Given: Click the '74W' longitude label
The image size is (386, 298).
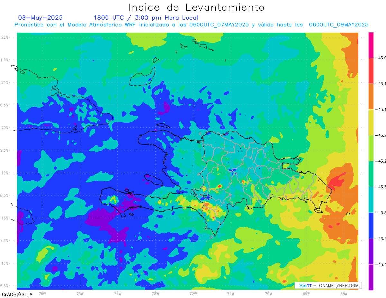Looking at the screenshot, I should point(118,293).
